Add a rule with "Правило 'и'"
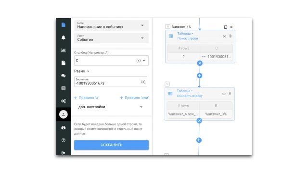Screen dimensions: 308x173 pyautogui.click(x=86, y=98)
